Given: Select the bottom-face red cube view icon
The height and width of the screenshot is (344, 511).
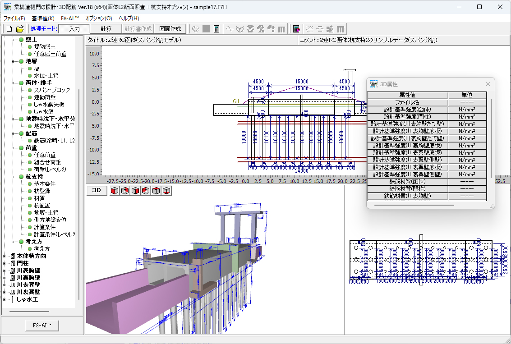Looking at the screenshot, I should [x=167, y=191].
